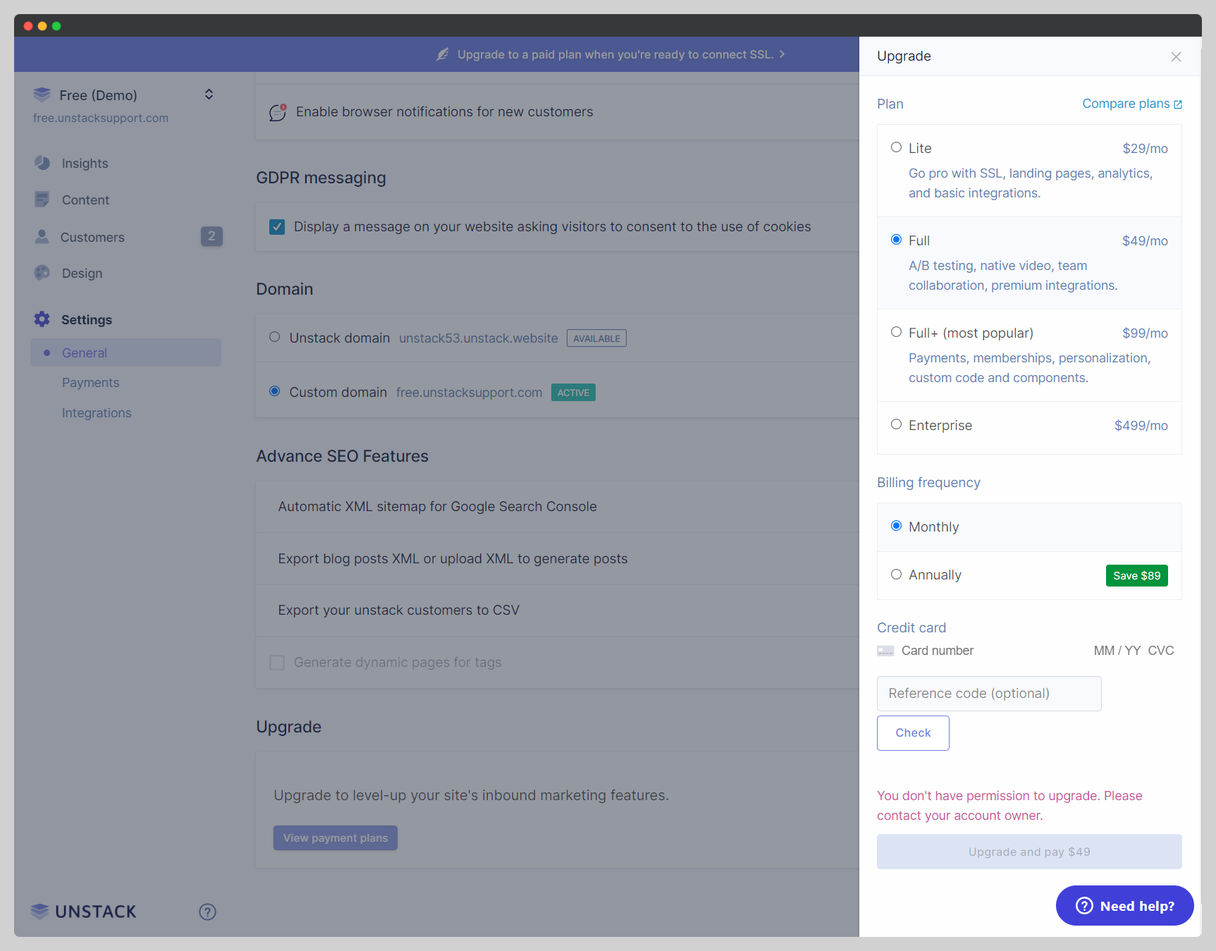Click the Reference code input field
The image size is (1216, 951).
click(988, 693)
